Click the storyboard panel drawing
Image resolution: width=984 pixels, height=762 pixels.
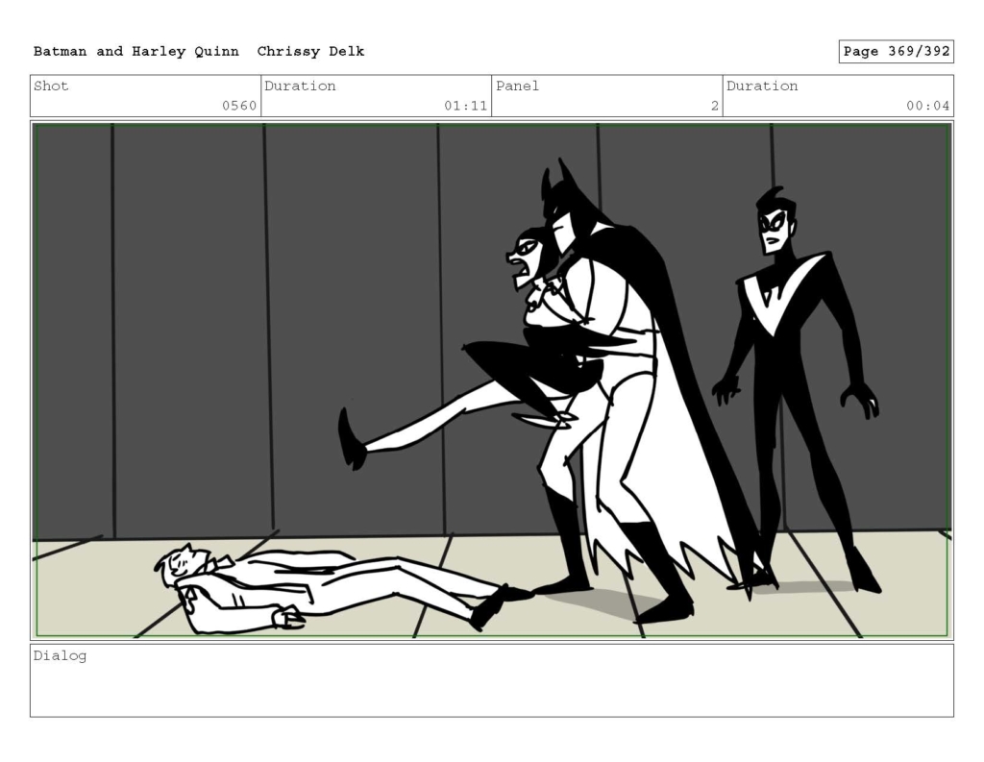[492, 381]
